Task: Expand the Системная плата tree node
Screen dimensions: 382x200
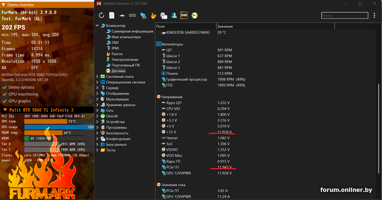Action: tap(98, 76)
